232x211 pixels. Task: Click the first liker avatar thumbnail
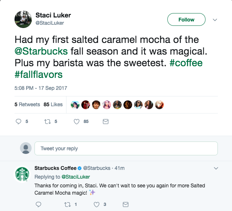[x=75, y=105]
